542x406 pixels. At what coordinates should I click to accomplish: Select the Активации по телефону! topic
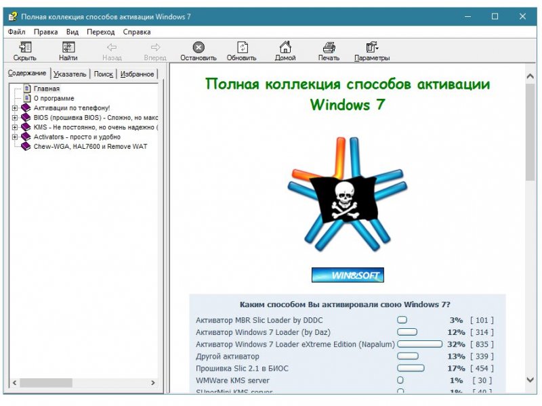(x=72, y=108)
